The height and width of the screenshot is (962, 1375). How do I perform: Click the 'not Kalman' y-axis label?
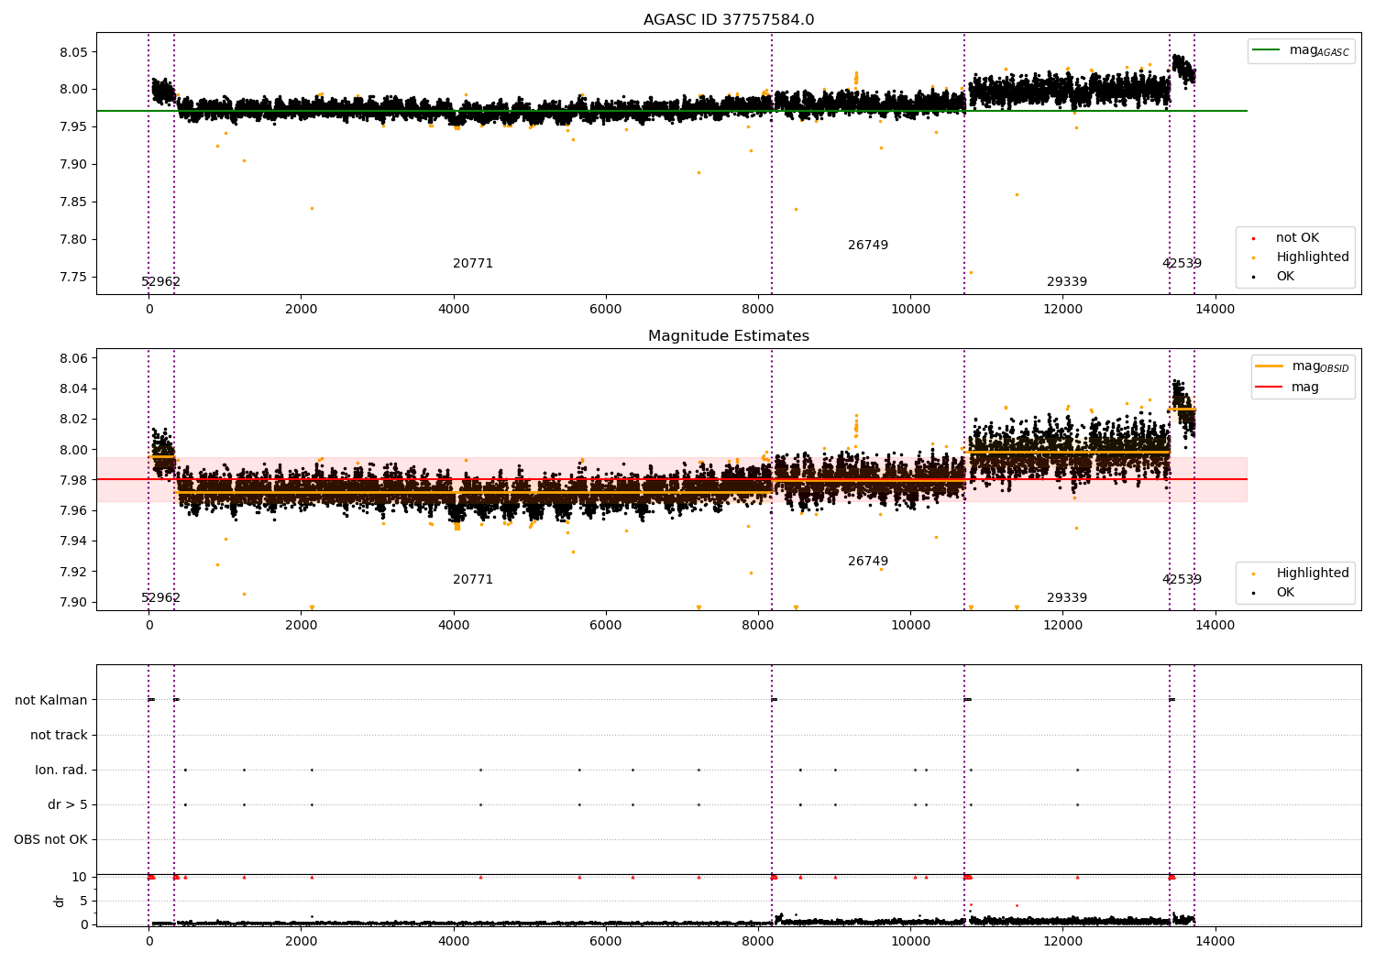coord(51,700)
